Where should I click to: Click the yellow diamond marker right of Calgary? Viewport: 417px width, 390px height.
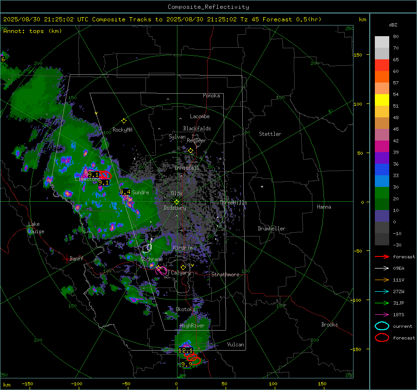point(183,267)
